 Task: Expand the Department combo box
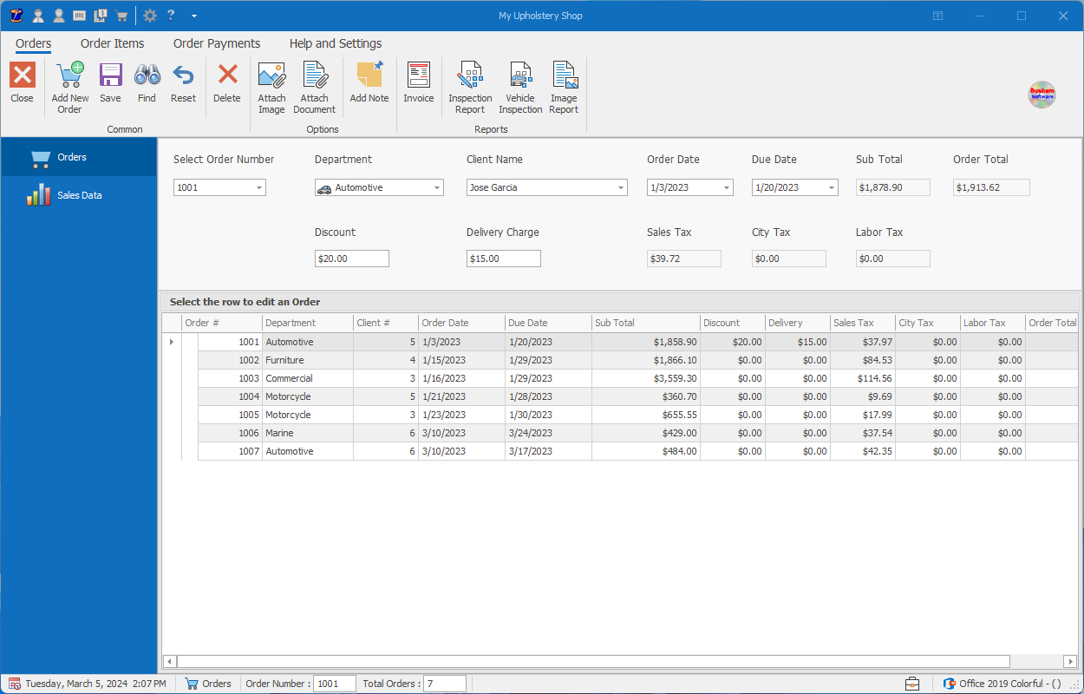(x=438, y=187)
